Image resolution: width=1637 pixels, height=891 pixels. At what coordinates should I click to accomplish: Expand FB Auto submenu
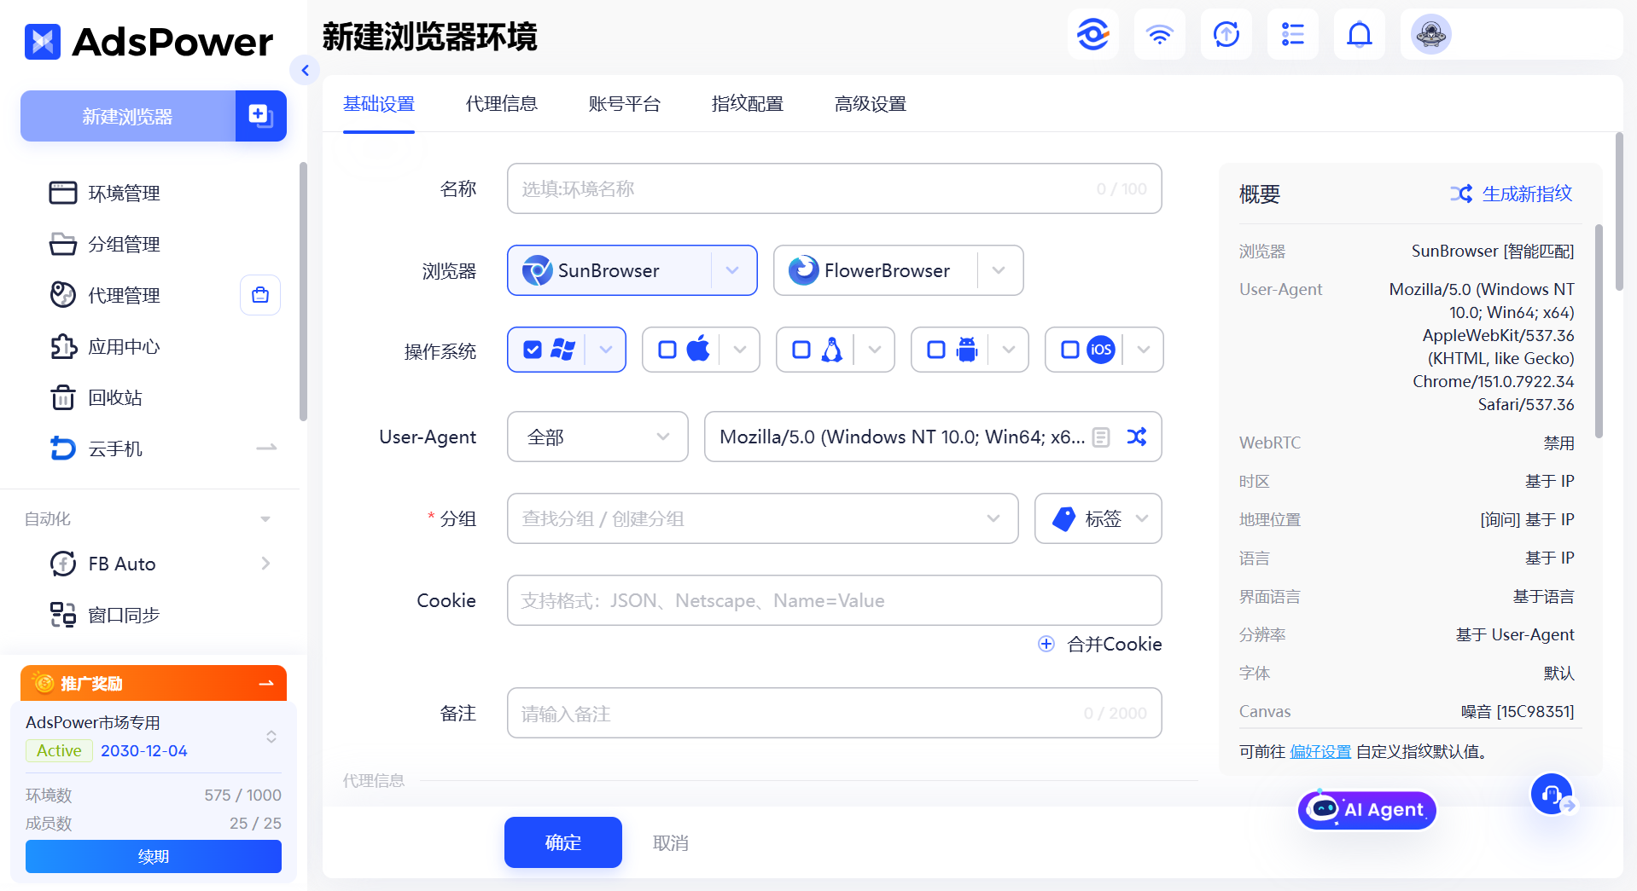click(265, 564)
